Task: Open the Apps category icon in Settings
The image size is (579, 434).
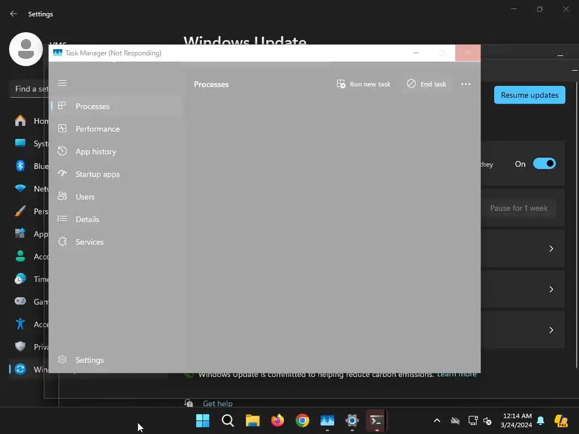Action: pyautogui.click(x=20, y=233)
